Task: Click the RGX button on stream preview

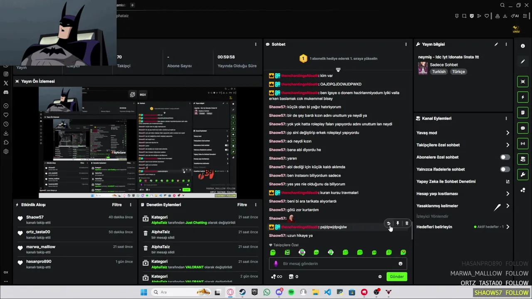Action: (x=143, y=95)
